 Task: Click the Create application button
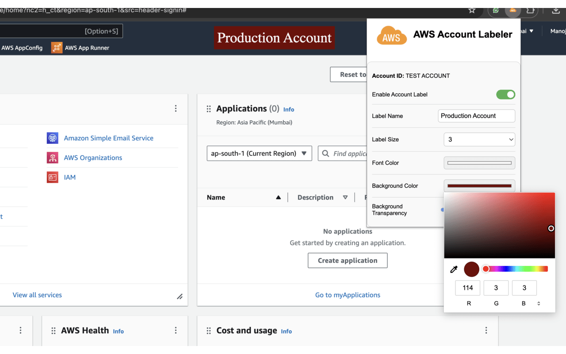point(348,260)
